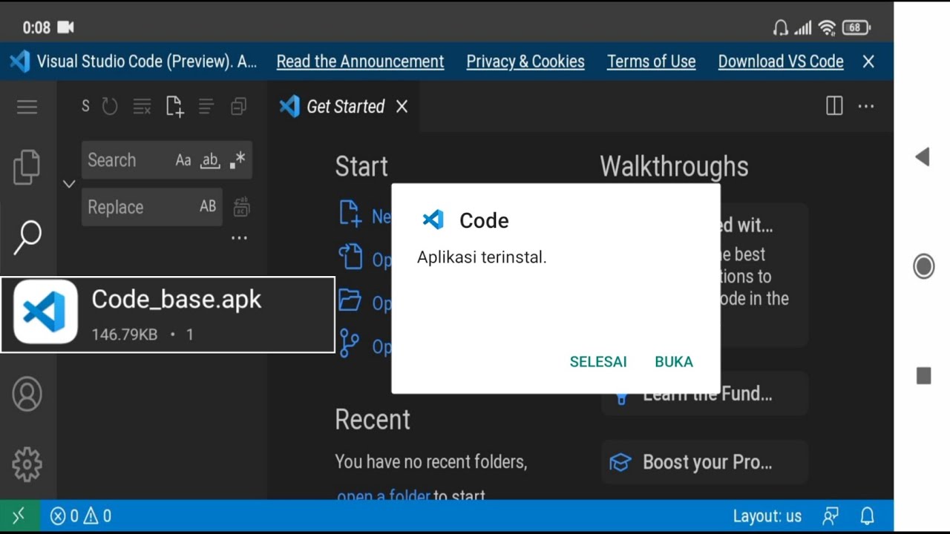Viewport: 950px width, 534px height.
Task: Open the Manage gear icon
Action: tap(27, 464)
